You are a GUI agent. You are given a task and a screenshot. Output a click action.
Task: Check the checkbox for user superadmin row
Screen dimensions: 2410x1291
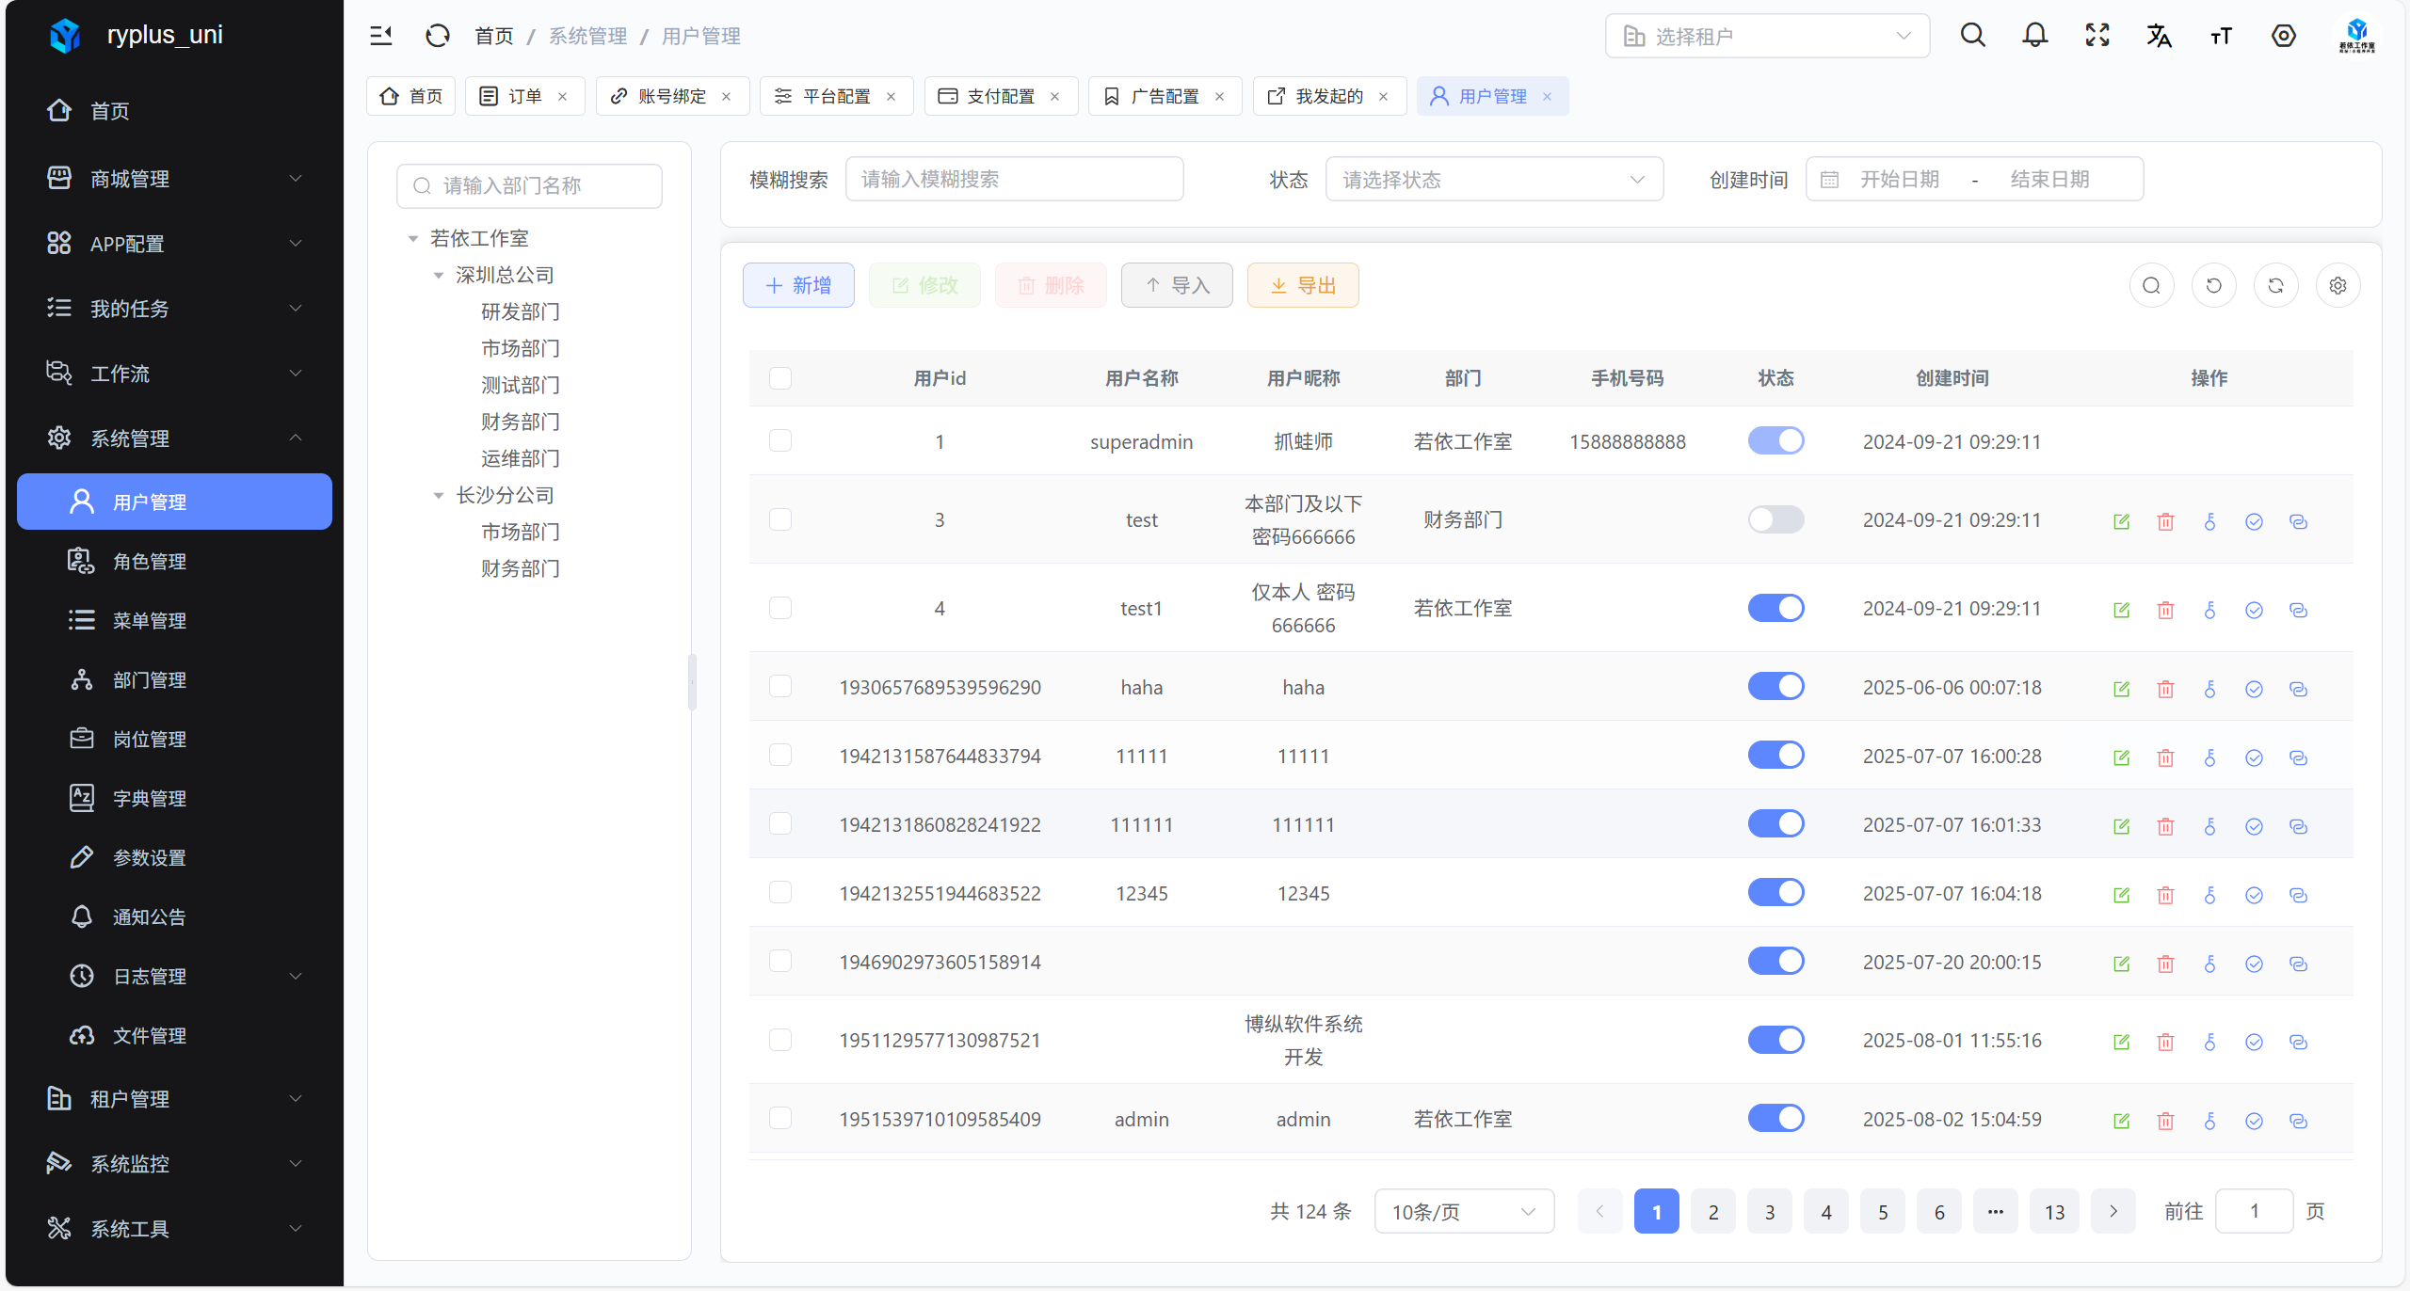pyautogui.click(x=780, y=440)
